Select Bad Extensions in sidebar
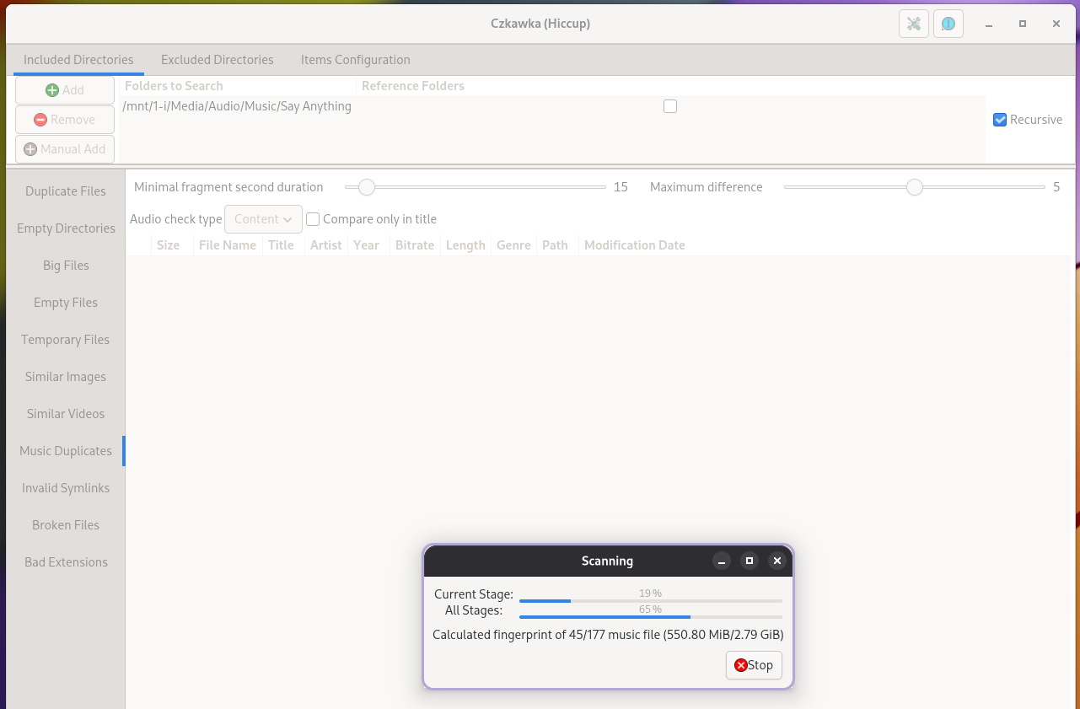 [x=66, y=562]
